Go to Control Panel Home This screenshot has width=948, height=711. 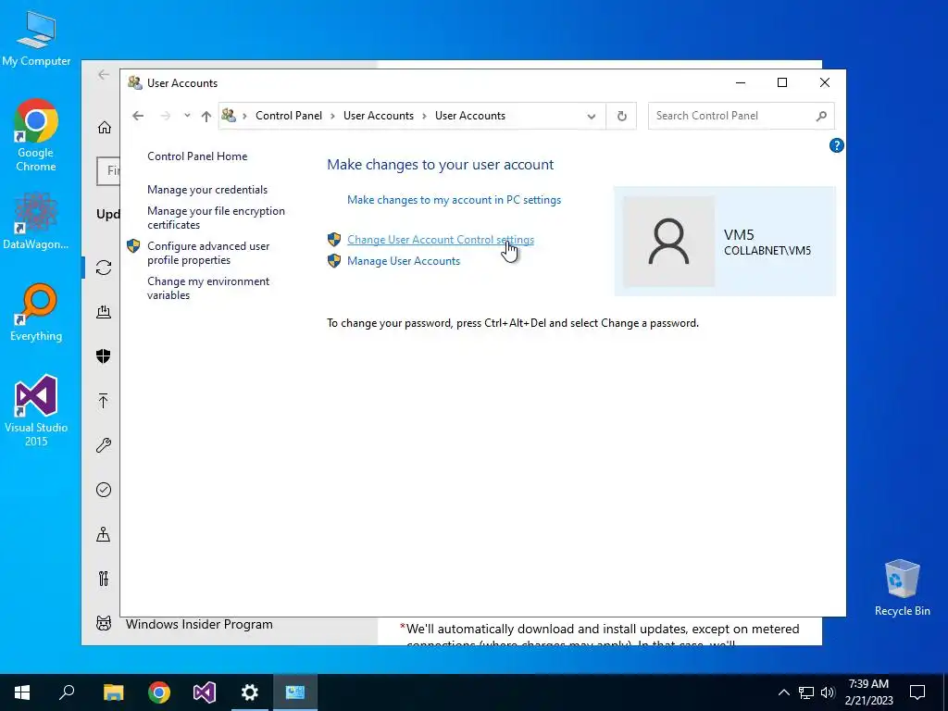click(x=197, y=156)
